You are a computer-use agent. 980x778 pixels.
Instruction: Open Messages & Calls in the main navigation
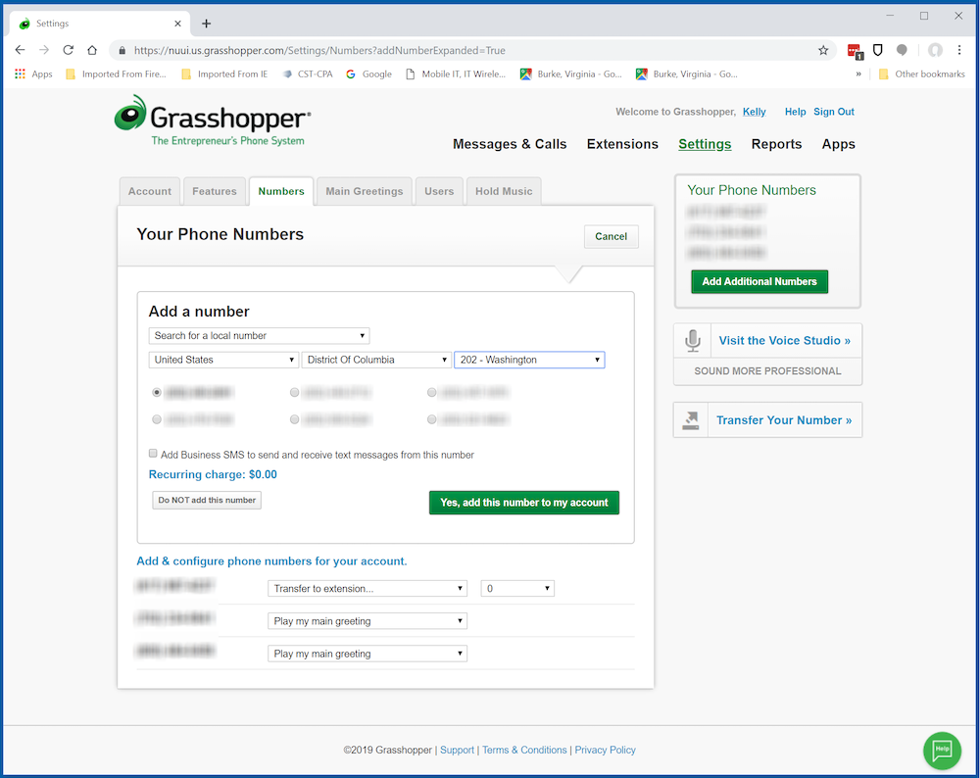(x=510, y=144)
